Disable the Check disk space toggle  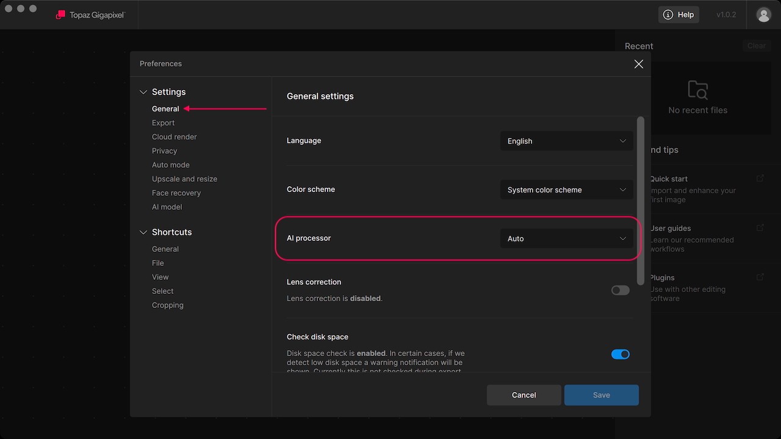click(620, 354)
